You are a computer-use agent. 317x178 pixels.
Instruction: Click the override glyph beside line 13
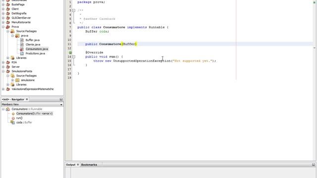70,52
